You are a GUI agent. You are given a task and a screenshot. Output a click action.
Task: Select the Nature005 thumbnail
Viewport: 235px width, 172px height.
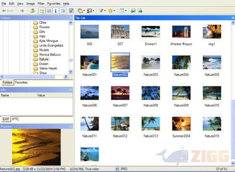point(212,62)
